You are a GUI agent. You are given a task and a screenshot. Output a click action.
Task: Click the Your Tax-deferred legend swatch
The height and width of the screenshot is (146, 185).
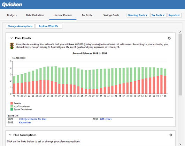tap(11, 106)
